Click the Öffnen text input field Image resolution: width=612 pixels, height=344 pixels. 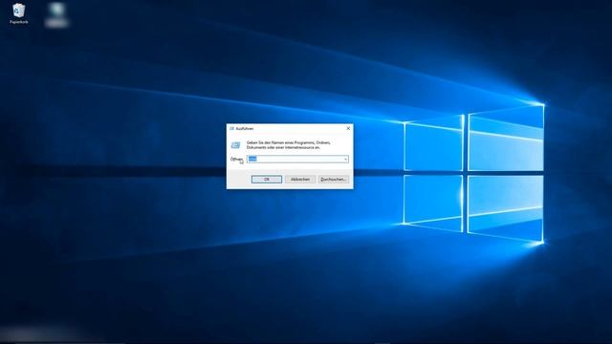tap(297, 159)
